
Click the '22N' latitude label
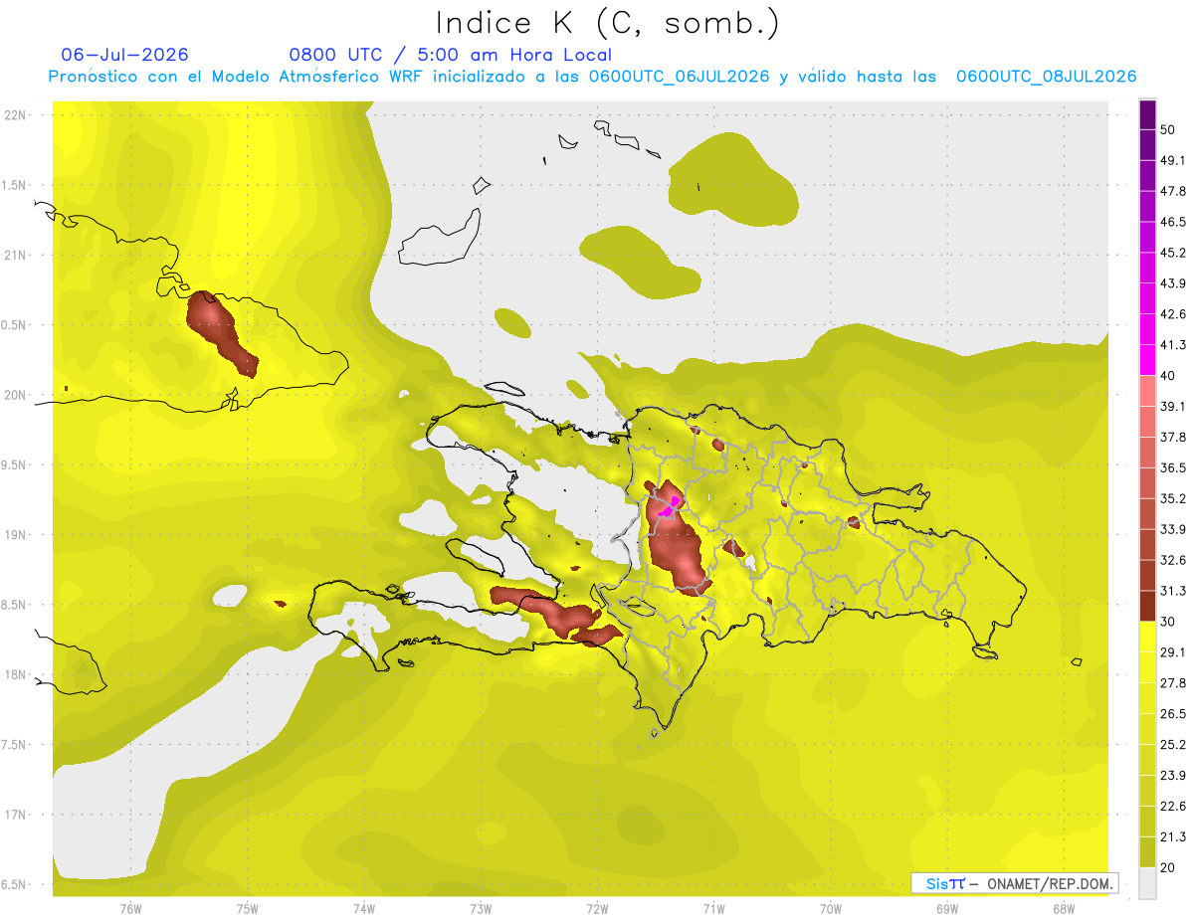(x=15, y=115)
